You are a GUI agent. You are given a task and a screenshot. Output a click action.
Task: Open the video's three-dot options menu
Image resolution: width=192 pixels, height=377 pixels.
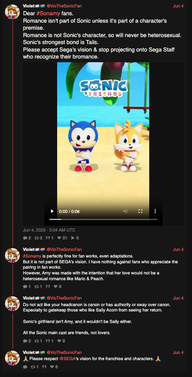point(155,211)
